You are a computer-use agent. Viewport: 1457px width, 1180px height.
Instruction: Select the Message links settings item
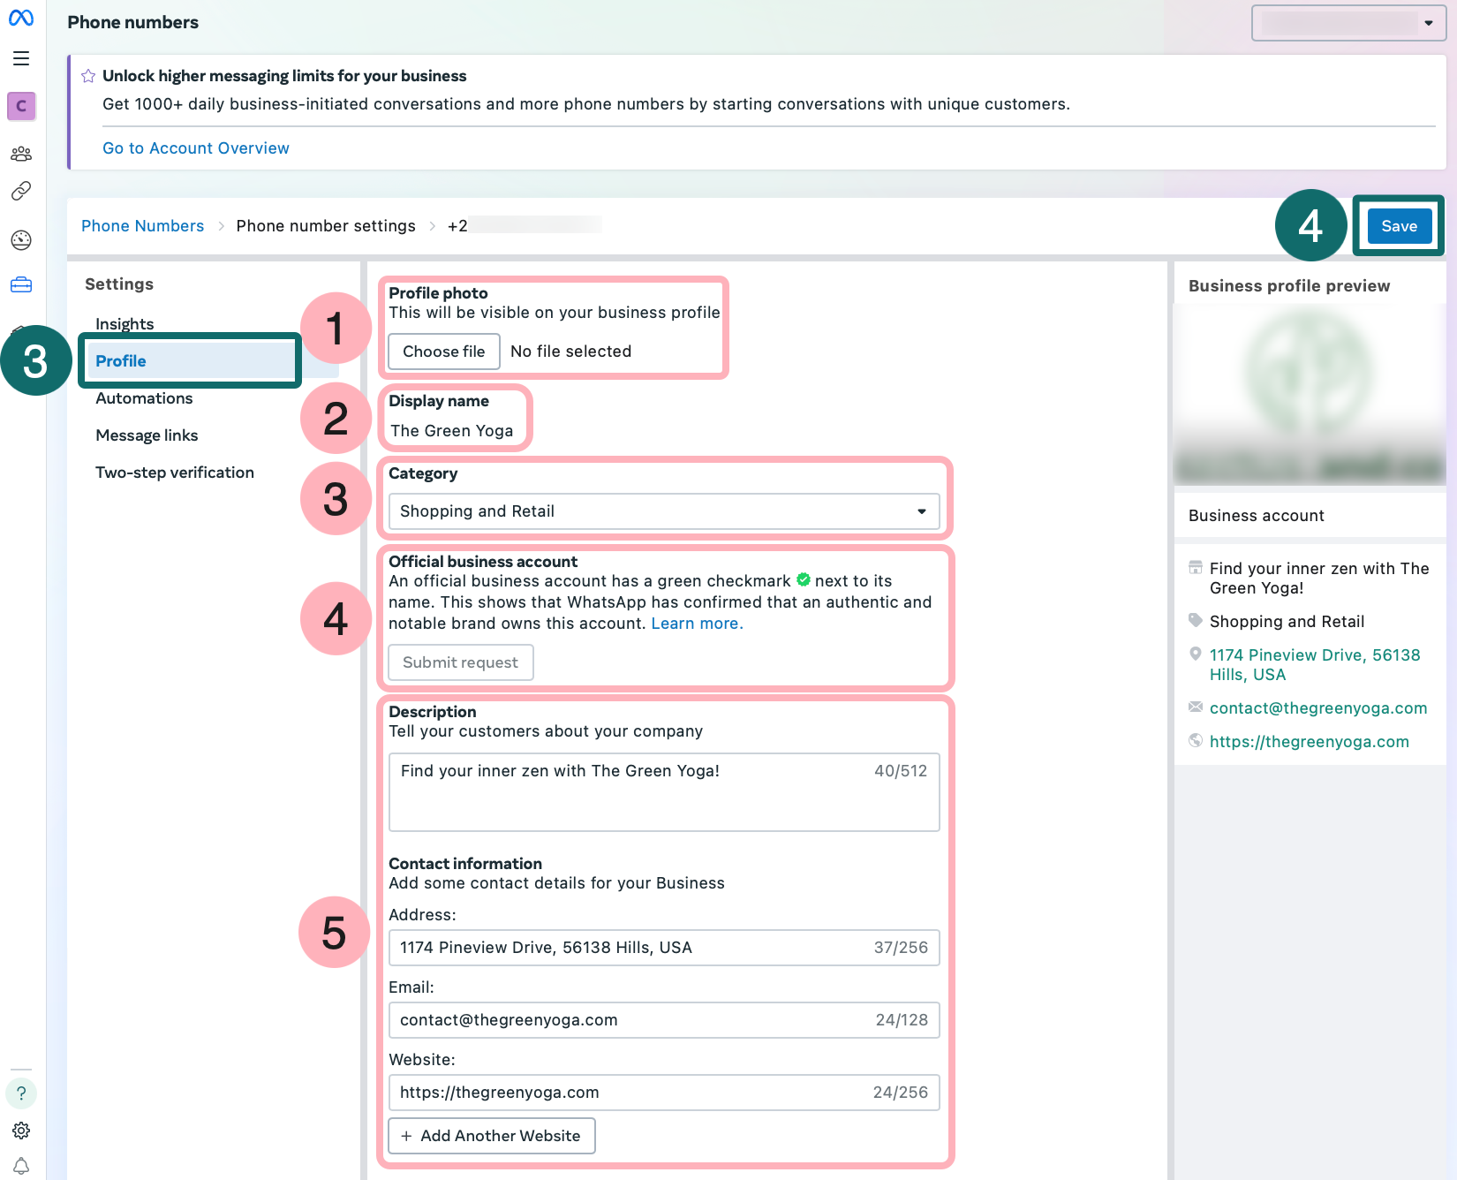point(147,435)
